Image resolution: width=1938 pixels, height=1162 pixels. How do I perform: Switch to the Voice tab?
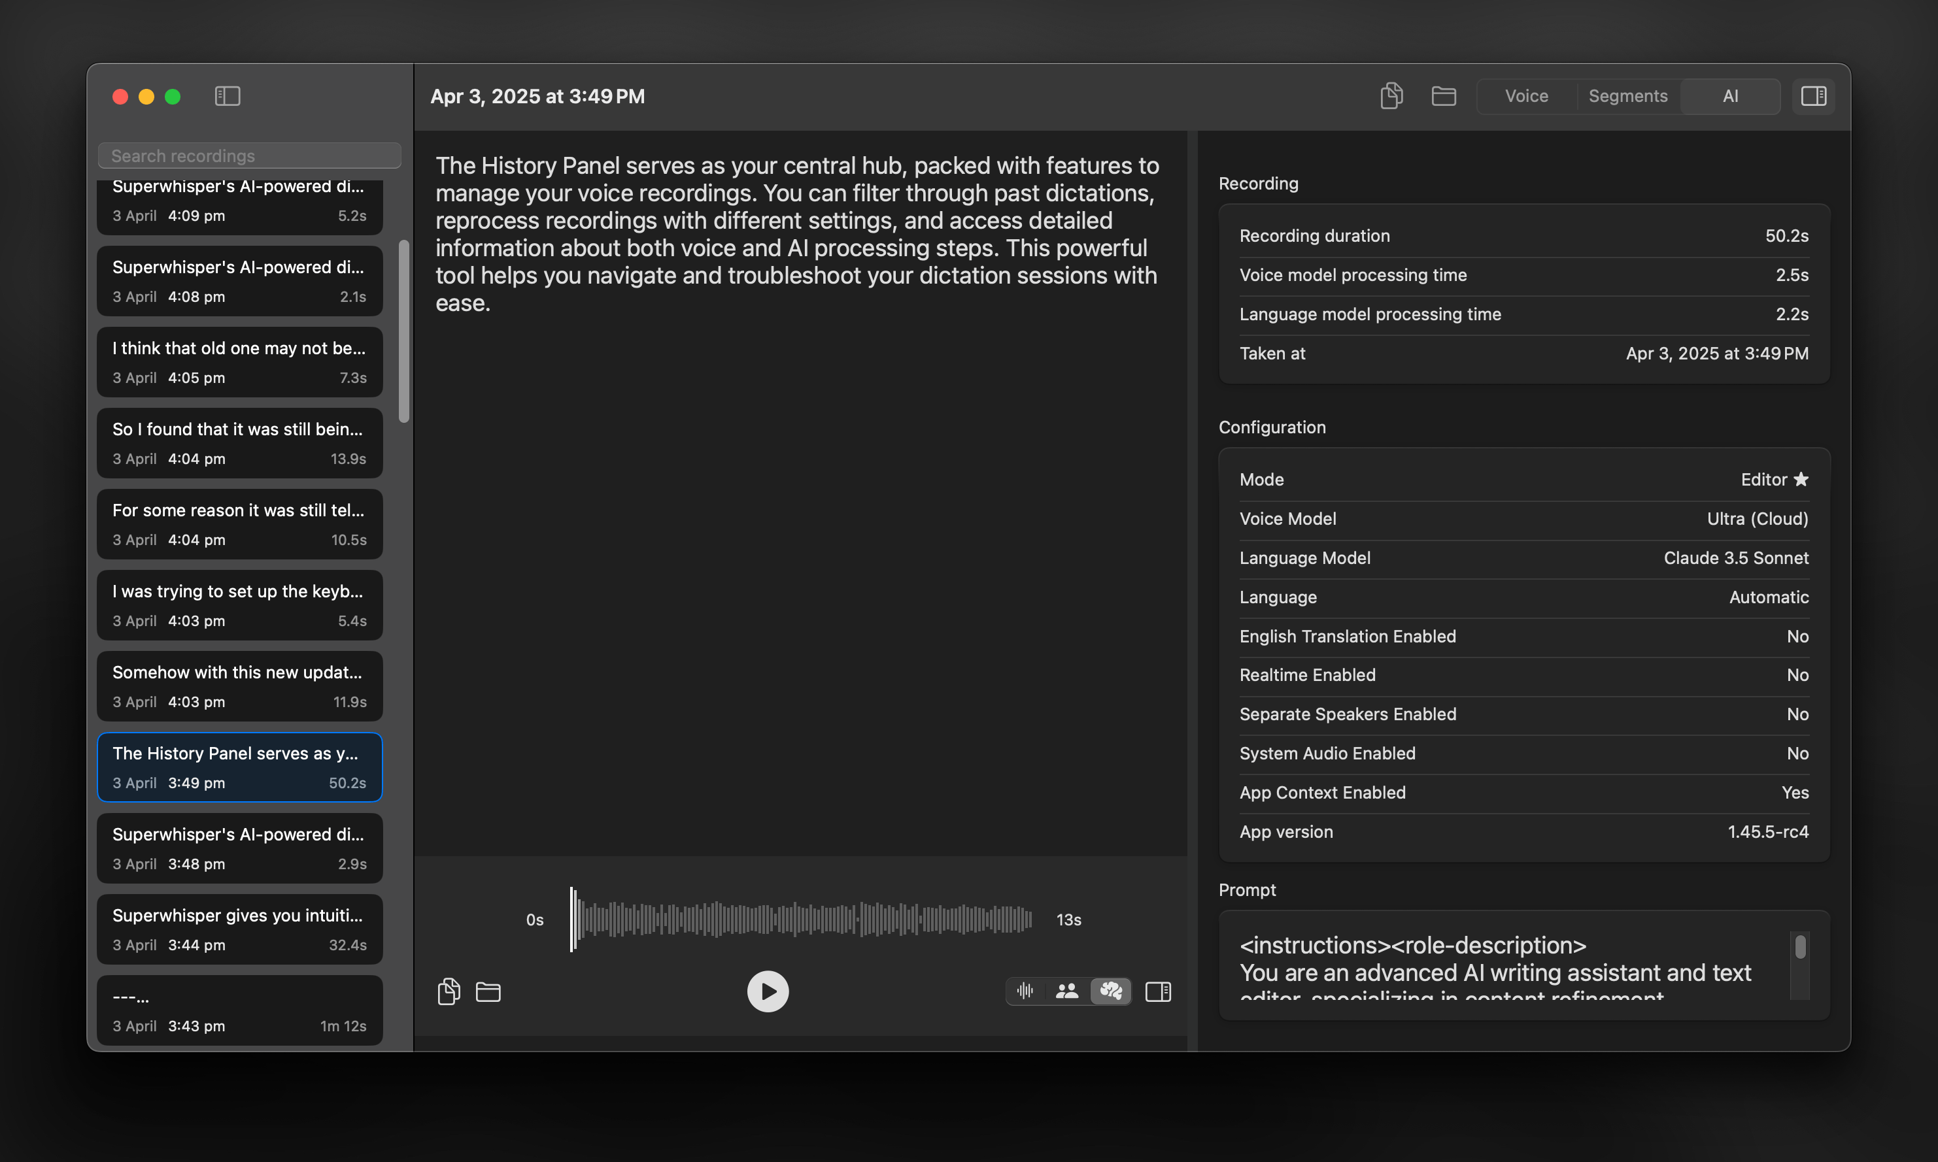point(1526,96)
